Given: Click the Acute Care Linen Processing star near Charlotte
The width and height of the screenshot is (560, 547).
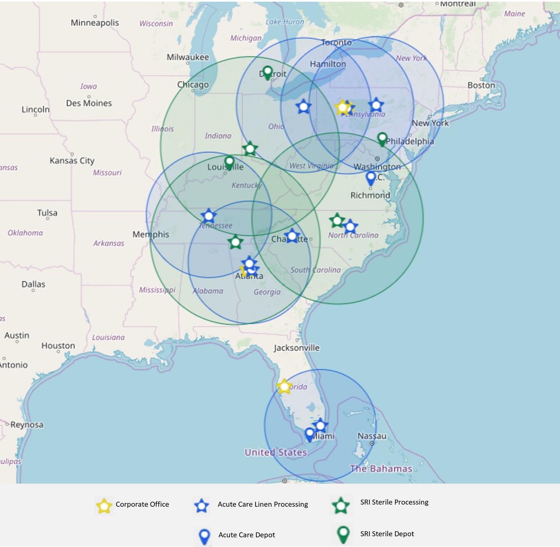Looking at the screenshot, I should pyautogui.click(x=291, y=235).
